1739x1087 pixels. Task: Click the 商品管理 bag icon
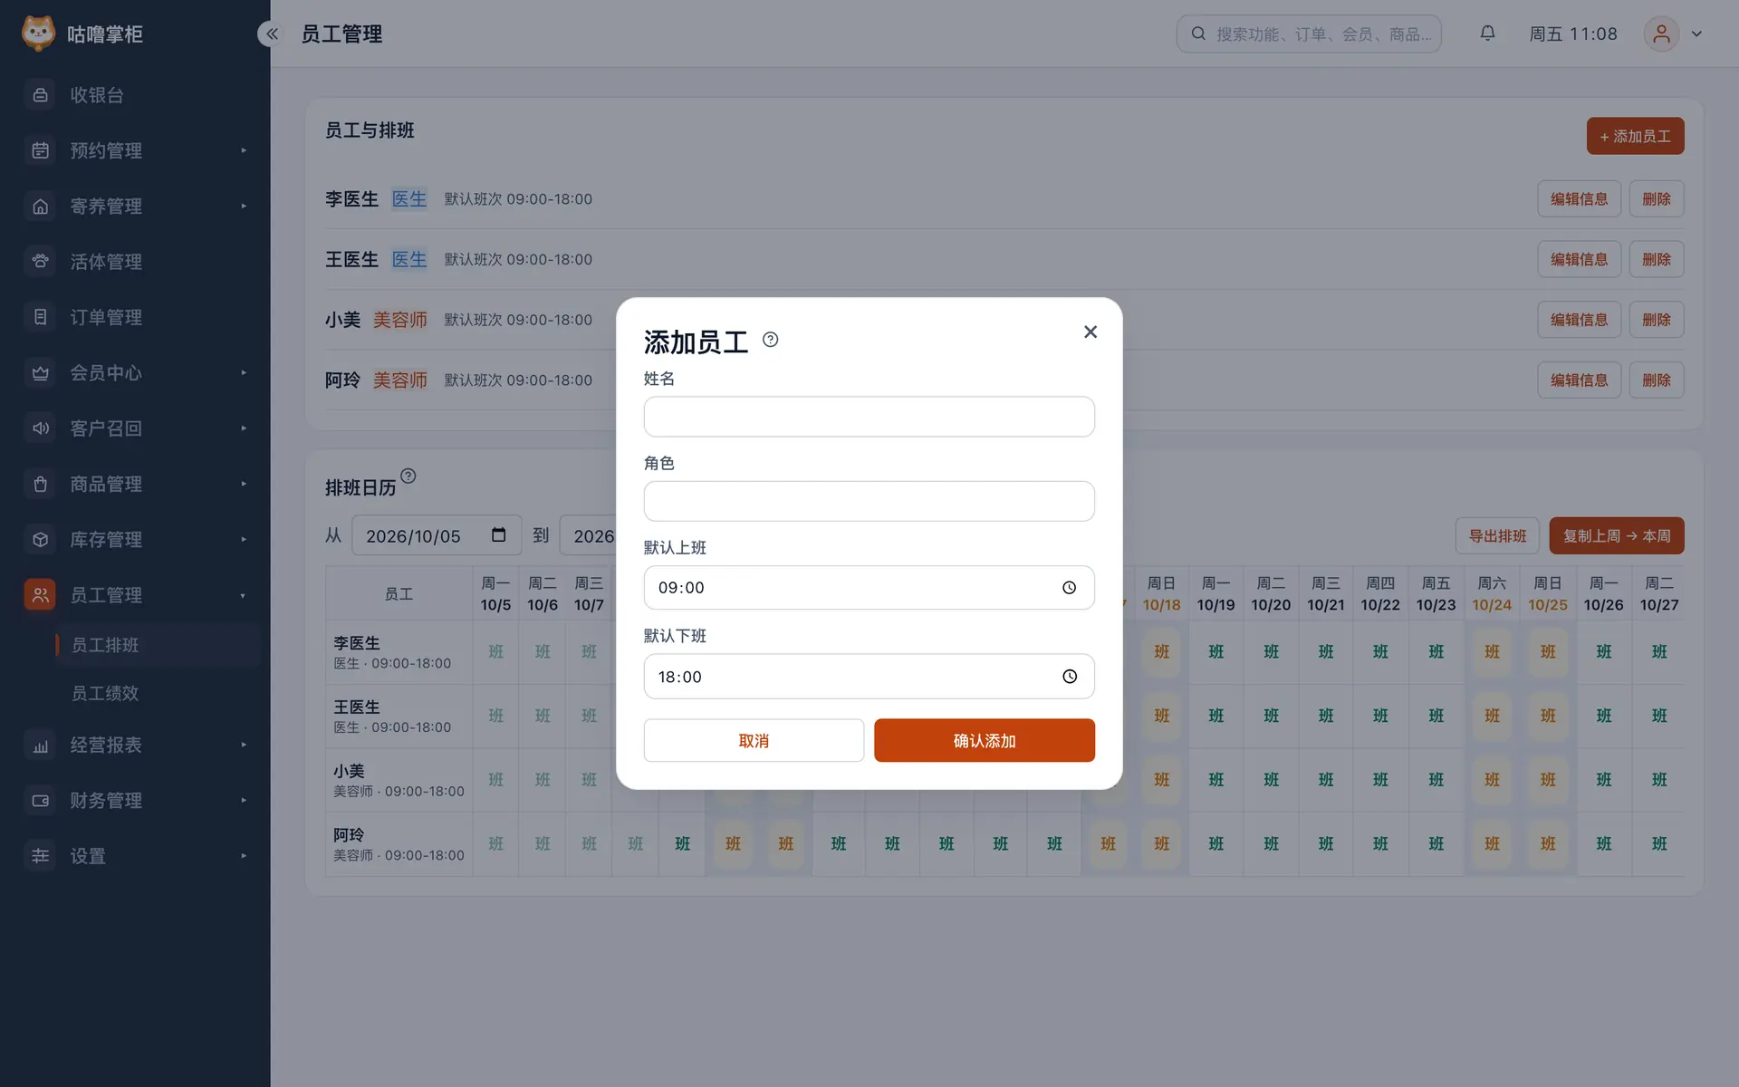40,484
